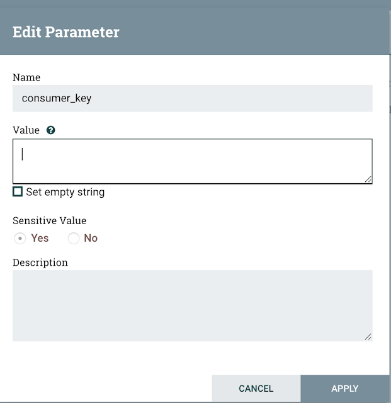This screenshot has height=403, width=391.
Task: Focus the Description text area
Action: click(x=193, y=305)
